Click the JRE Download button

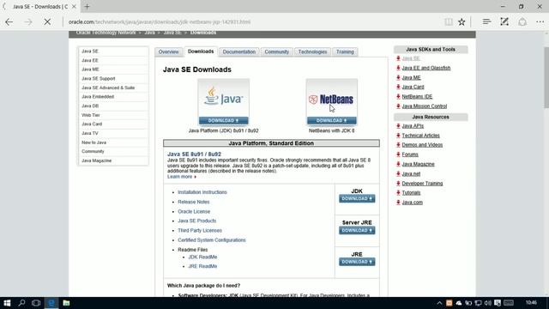point(357,262)
